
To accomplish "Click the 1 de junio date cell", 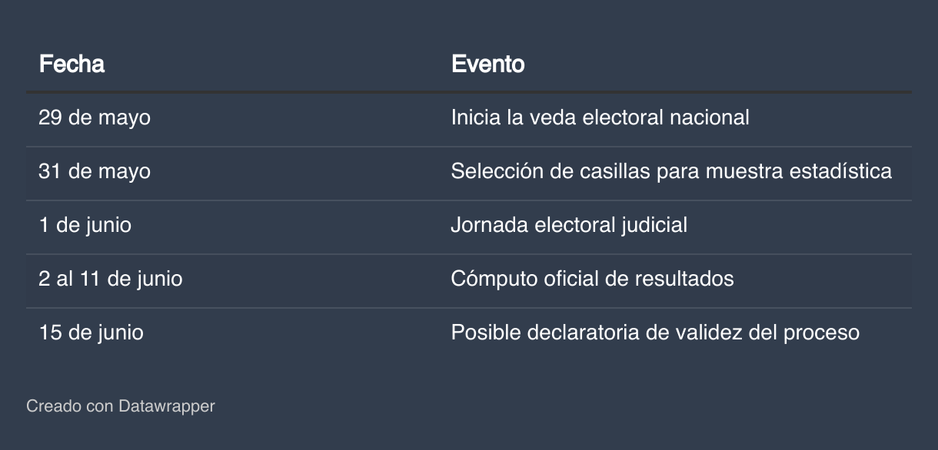I will click(x=85, y=225).
